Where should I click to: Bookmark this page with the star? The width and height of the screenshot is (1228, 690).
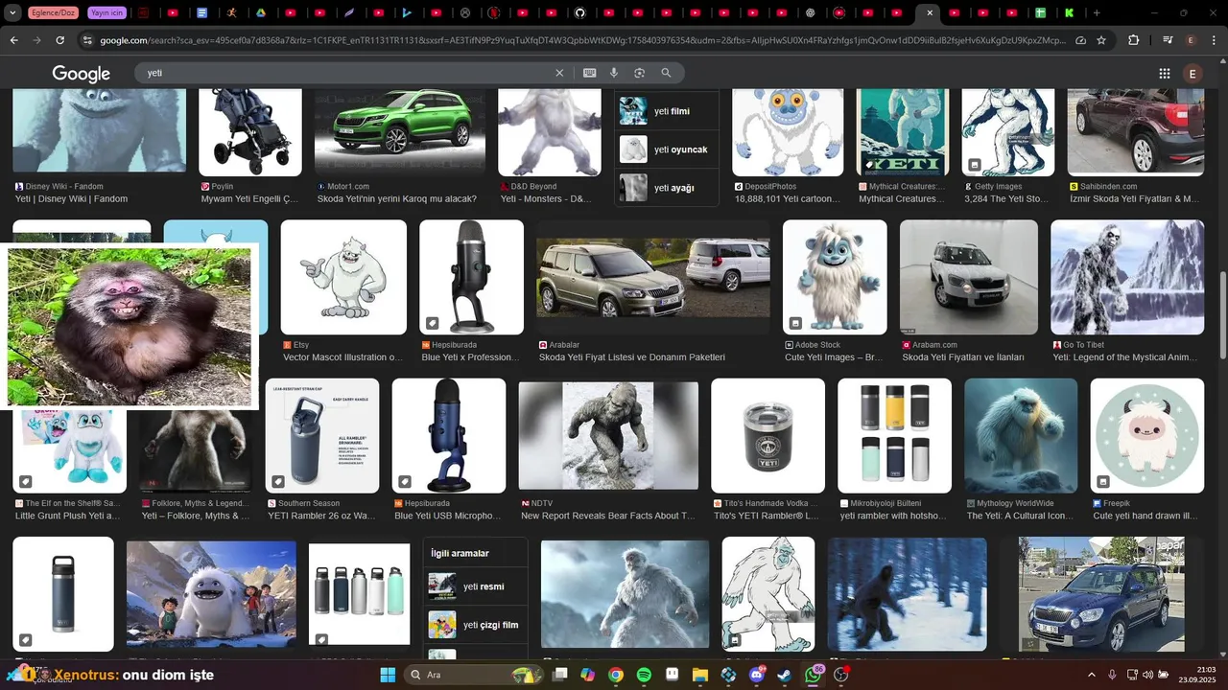coord(1101,40)
